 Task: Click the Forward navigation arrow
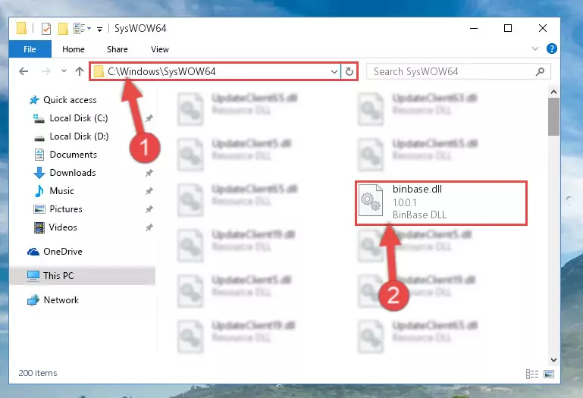point(45,71)
